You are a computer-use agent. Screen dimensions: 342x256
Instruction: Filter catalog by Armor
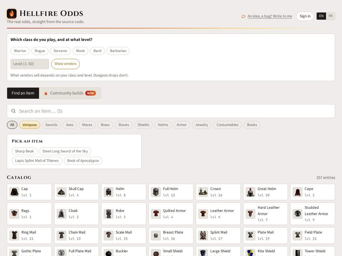(x=182, y=125)
